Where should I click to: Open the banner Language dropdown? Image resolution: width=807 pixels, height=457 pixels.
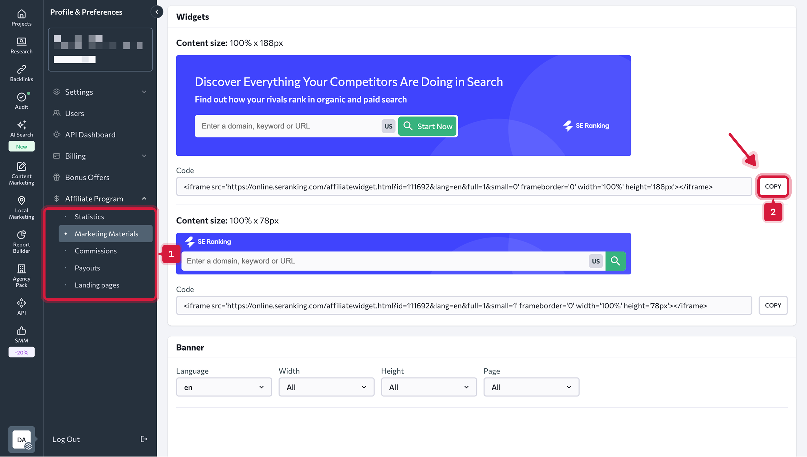(x=223, y=387)
